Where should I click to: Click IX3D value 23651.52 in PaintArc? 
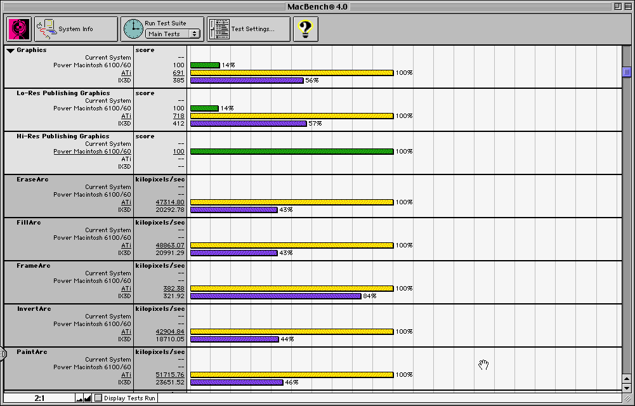[170, 383]
